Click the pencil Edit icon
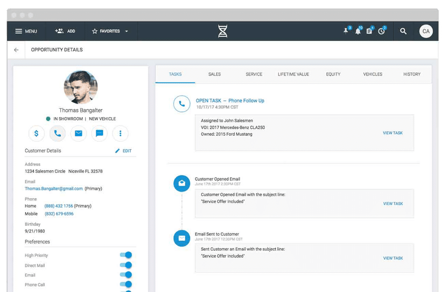Screen dimensions: 448x292 coord(117,151)
